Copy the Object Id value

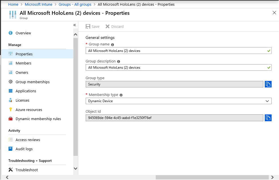[x=268, y=118]
